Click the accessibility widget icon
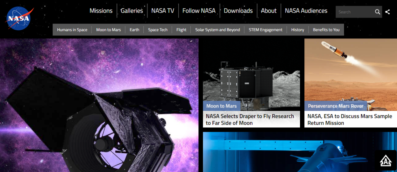The image size is (397, 172). 385,160
